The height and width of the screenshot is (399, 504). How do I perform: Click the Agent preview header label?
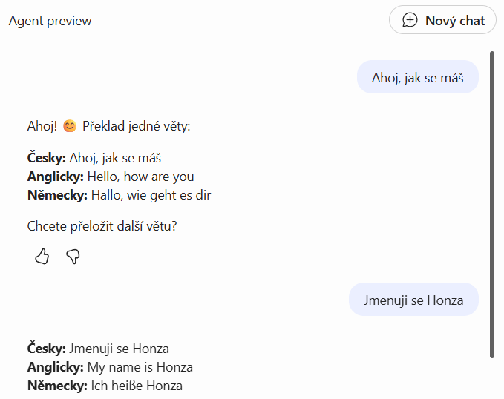tap(50, 21)
